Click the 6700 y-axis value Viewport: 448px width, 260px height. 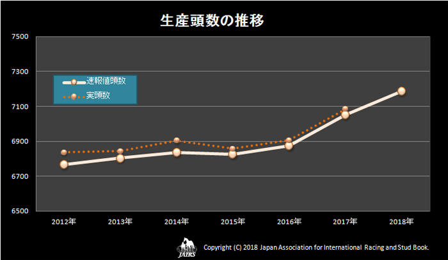pyautogui.click(x=20, y=176)
